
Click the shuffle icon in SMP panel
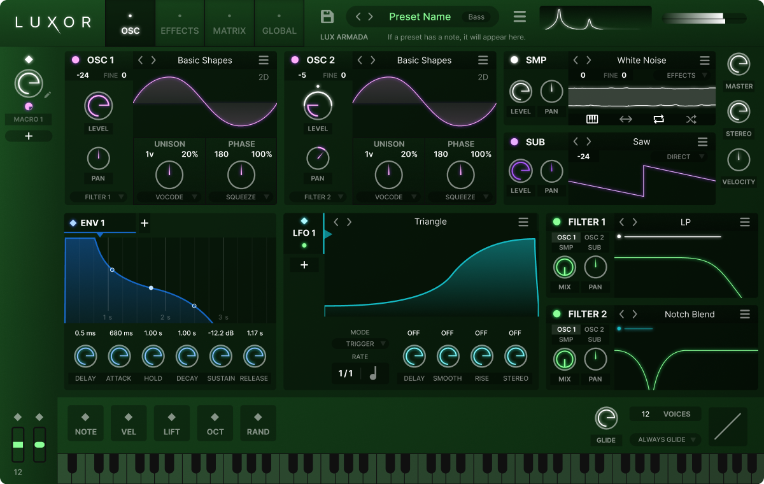[x=691, y=119]
